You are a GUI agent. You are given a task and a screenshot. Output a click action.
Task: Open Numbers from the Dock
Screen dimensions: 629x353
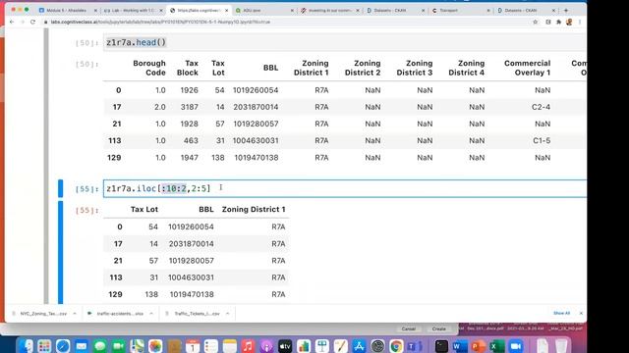pyautogui.click(x=304, y=346)
